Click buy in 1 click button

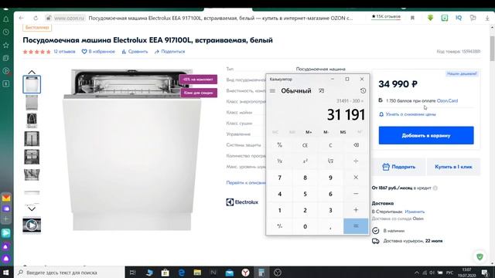pyautogui.click(x=453, y=167)
